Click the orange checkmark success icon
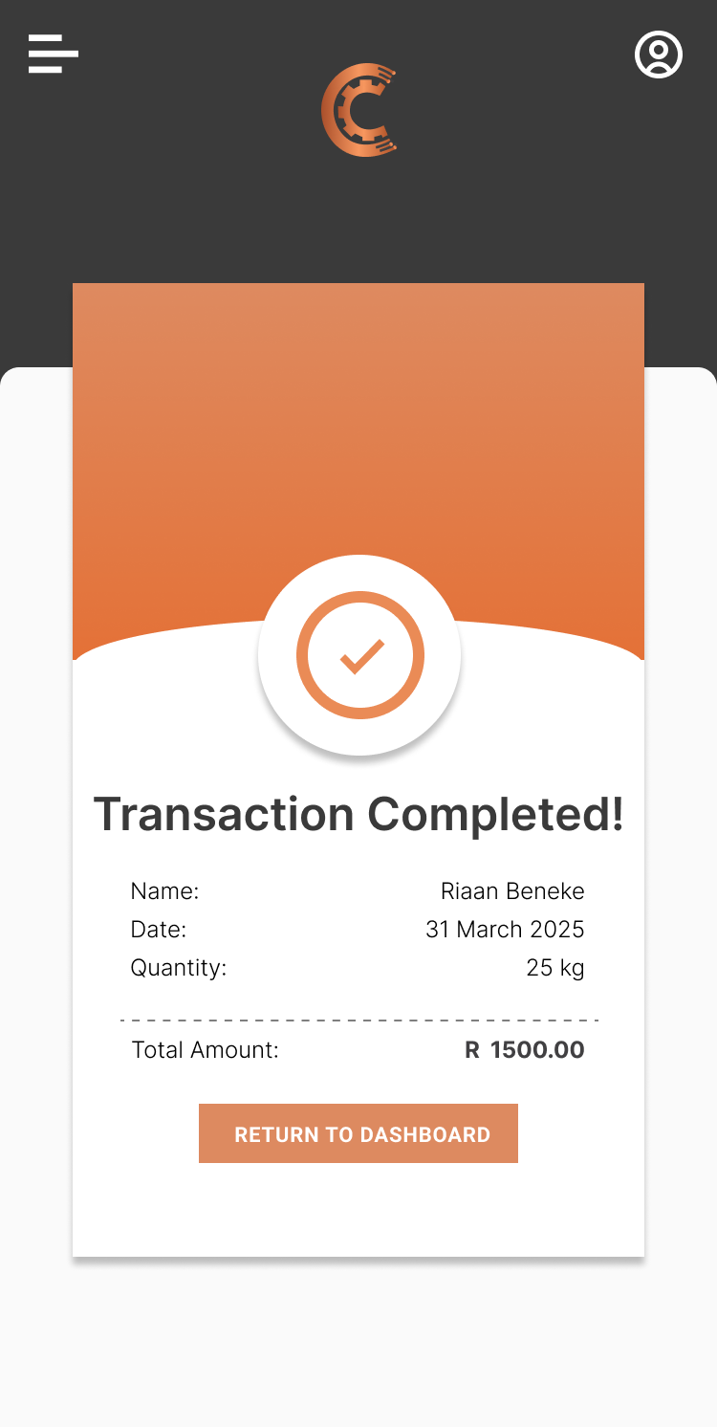Image resolution: width=717 pixels, height=1427 pixels. (360, 656)
